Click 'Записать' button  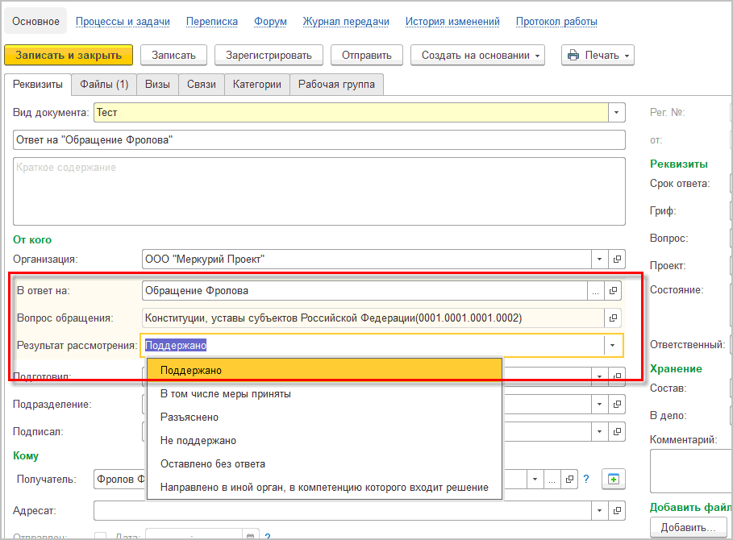click(x=173, y=55)
